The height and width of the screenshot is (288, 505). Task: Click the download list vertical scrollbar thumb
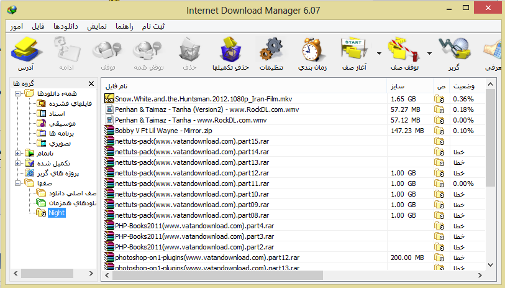(490, 138)
